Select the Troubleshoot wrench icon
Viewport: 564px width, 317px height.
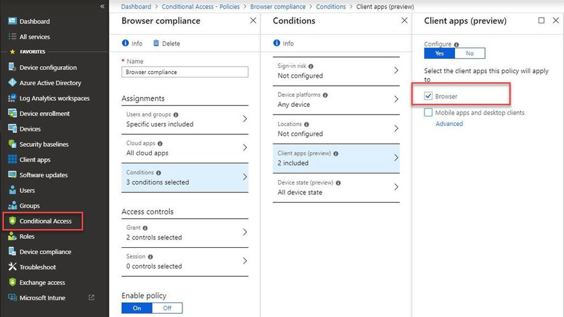(12, 267)
